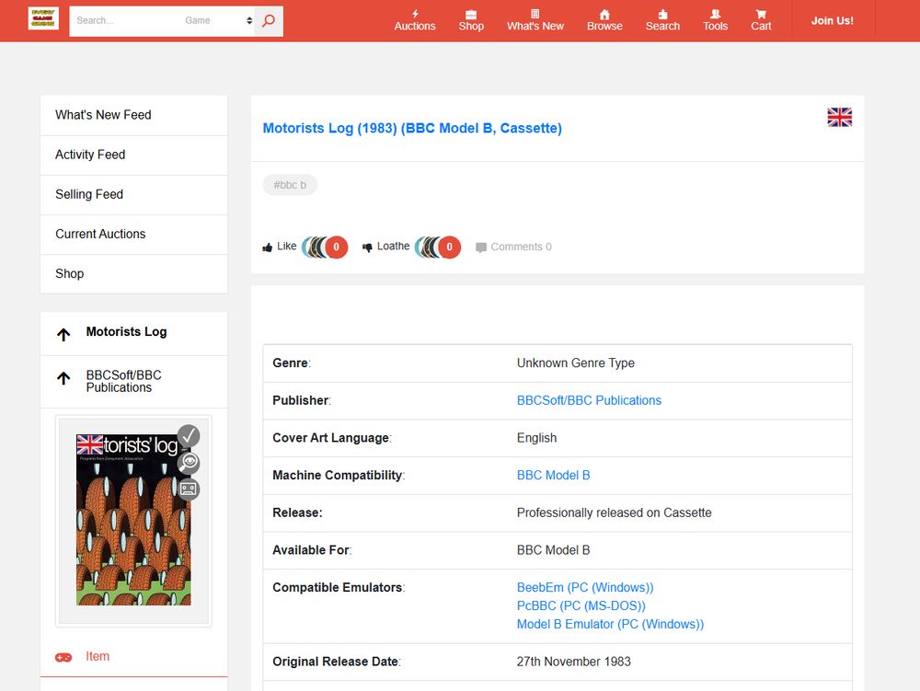This screenshot has width=920, height=691.
Task: Open the Game search category dropdown
Action: pyautogui.click(x=218, y=21)
